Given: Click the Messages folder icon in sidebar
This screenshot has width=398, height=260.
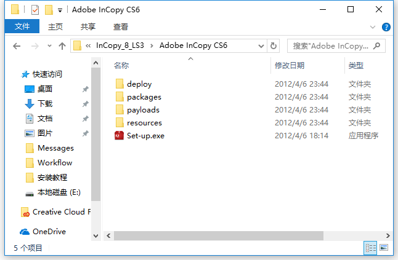Looking at the screenshot, I should pyautogui.click(x=30, y=148).
